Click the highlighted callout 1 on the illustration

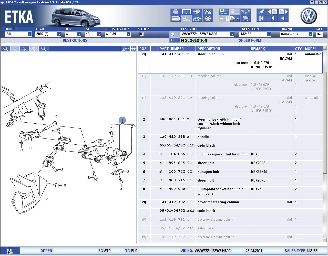coord(122,120)
